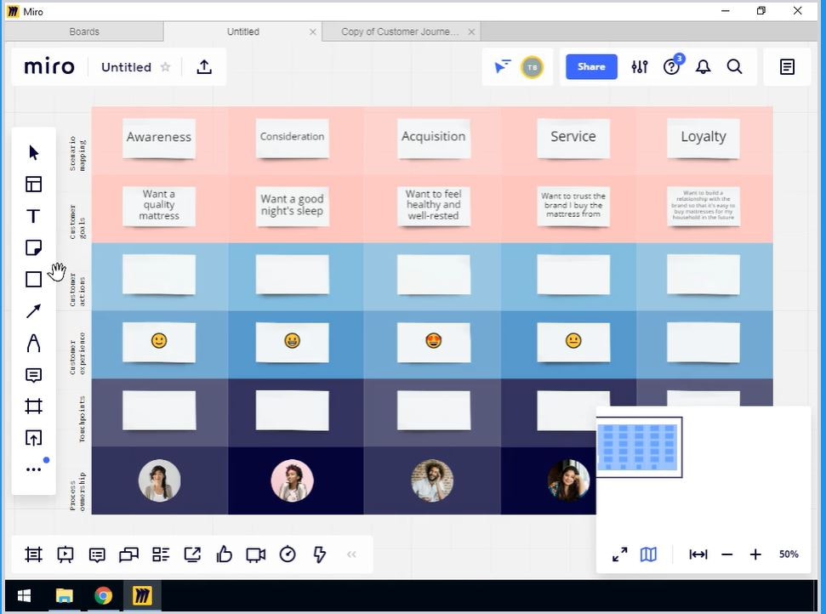
Task: Open Chrome from taskbar
Action: tap(103, 595)
